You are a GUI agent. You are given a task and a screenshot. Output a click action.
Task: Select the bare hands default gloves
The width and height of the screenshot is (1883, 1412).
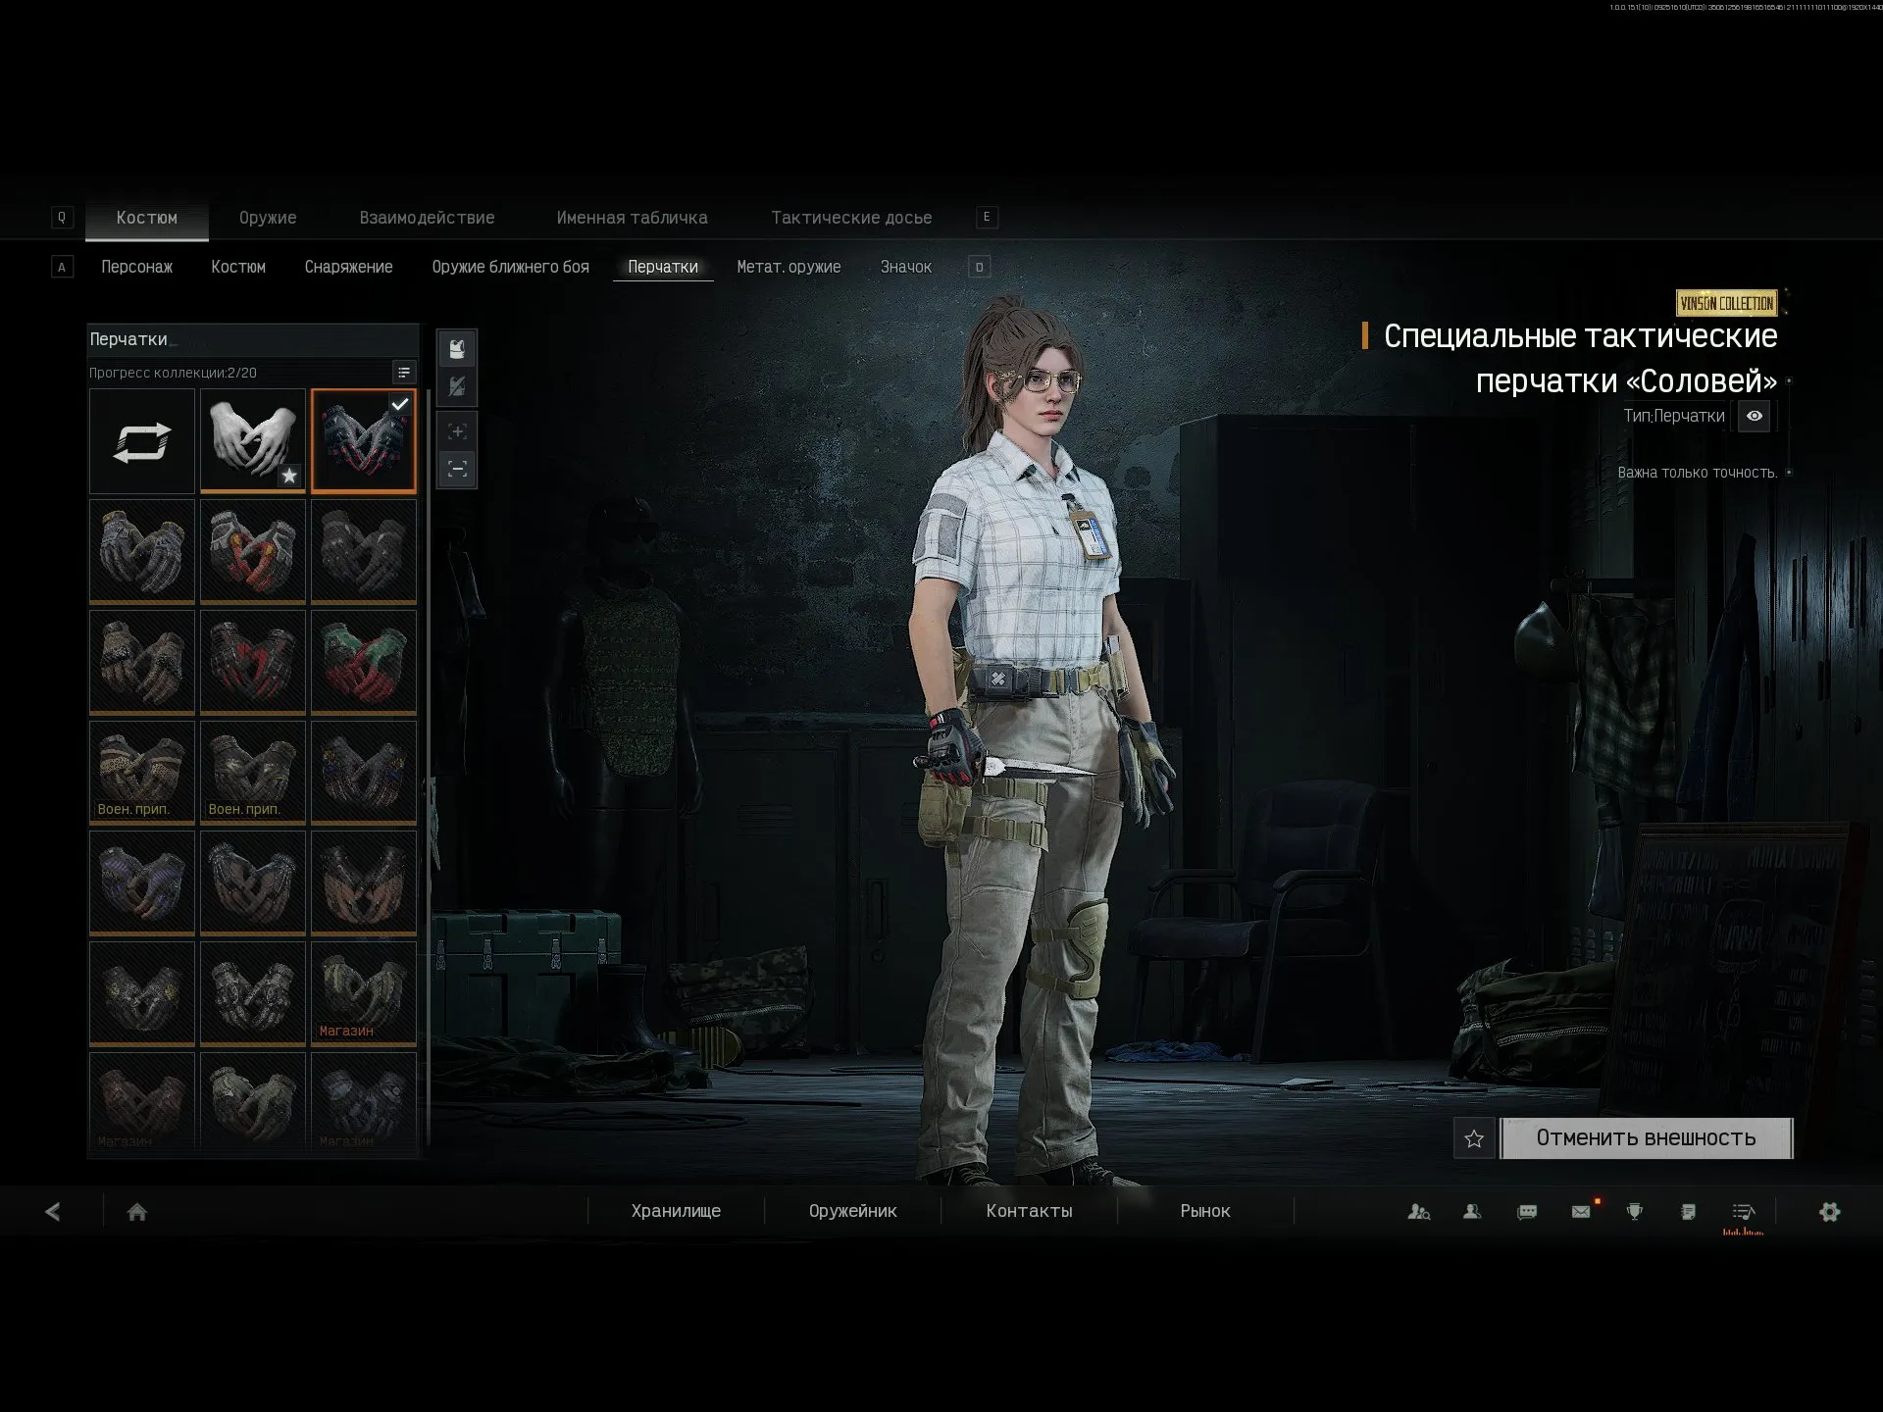click(253, 441)
